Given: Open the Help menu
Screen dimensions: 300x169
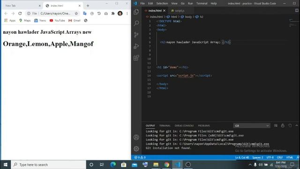Looking at the screenshot, I should coord(214,3).
